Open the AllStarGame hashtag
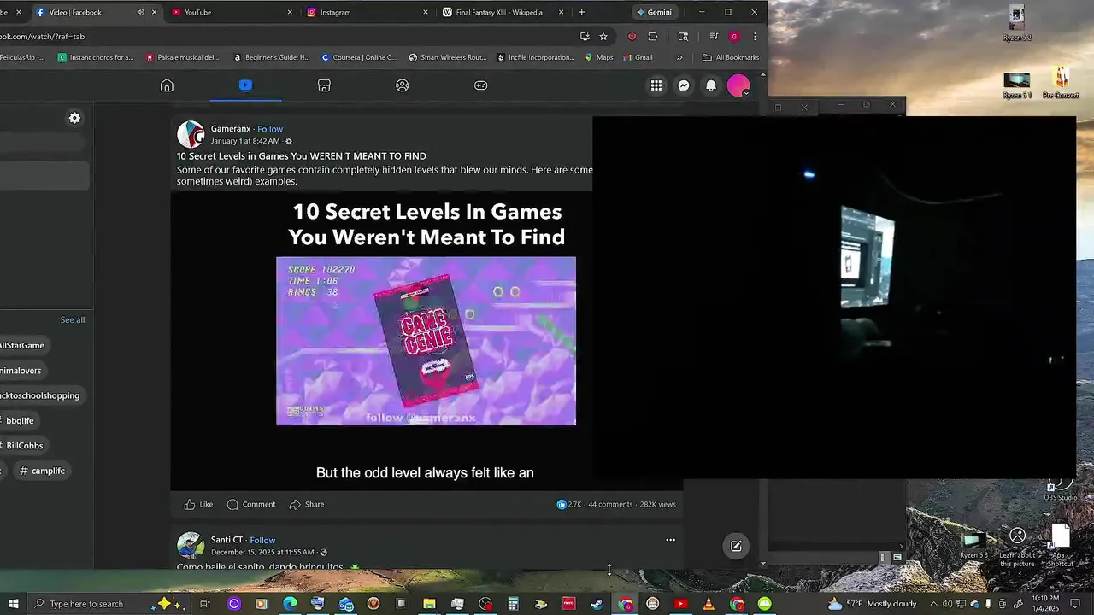This screenshot has height=615, width=1094. pyautogui.click(x=22, y=345)
